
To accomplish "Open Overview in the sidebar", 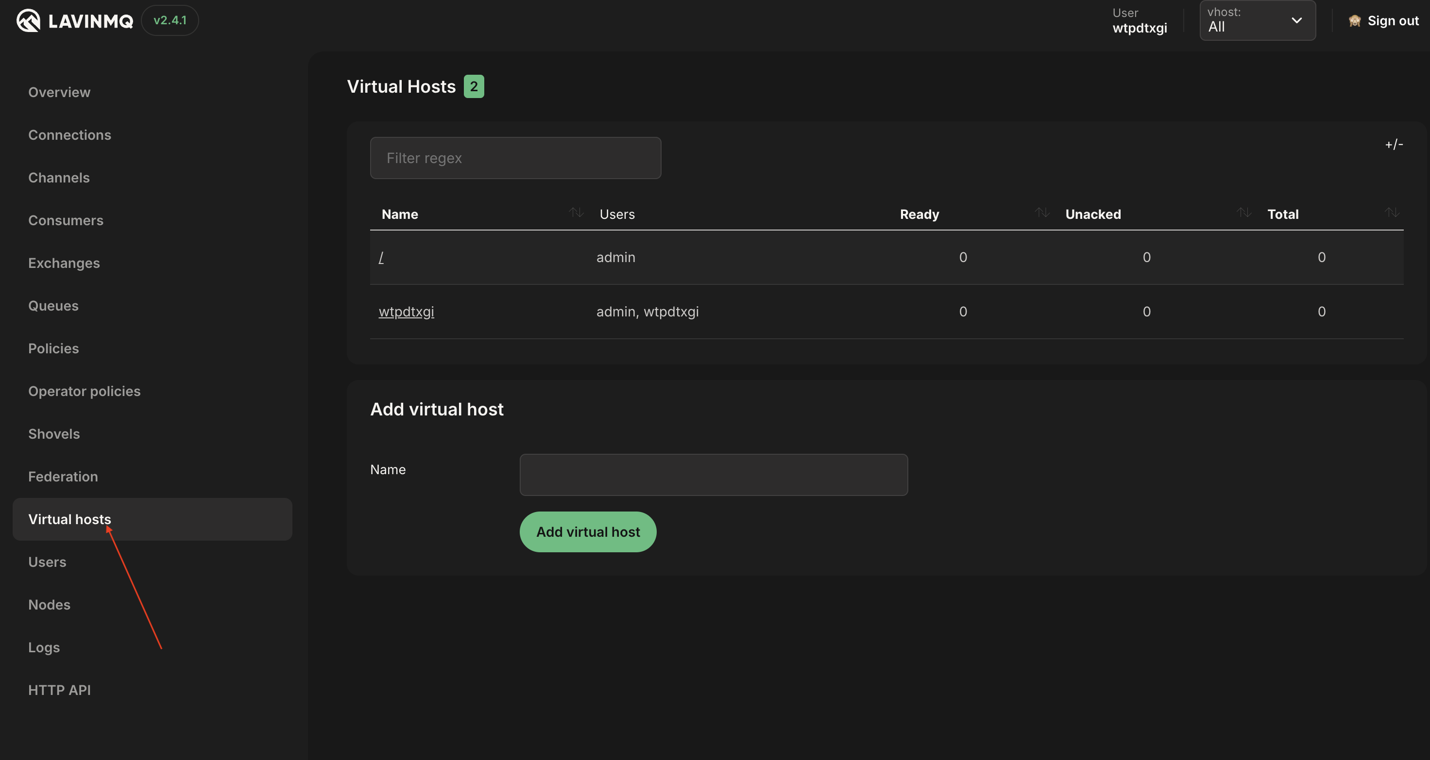I will click(x=59, y=92).
